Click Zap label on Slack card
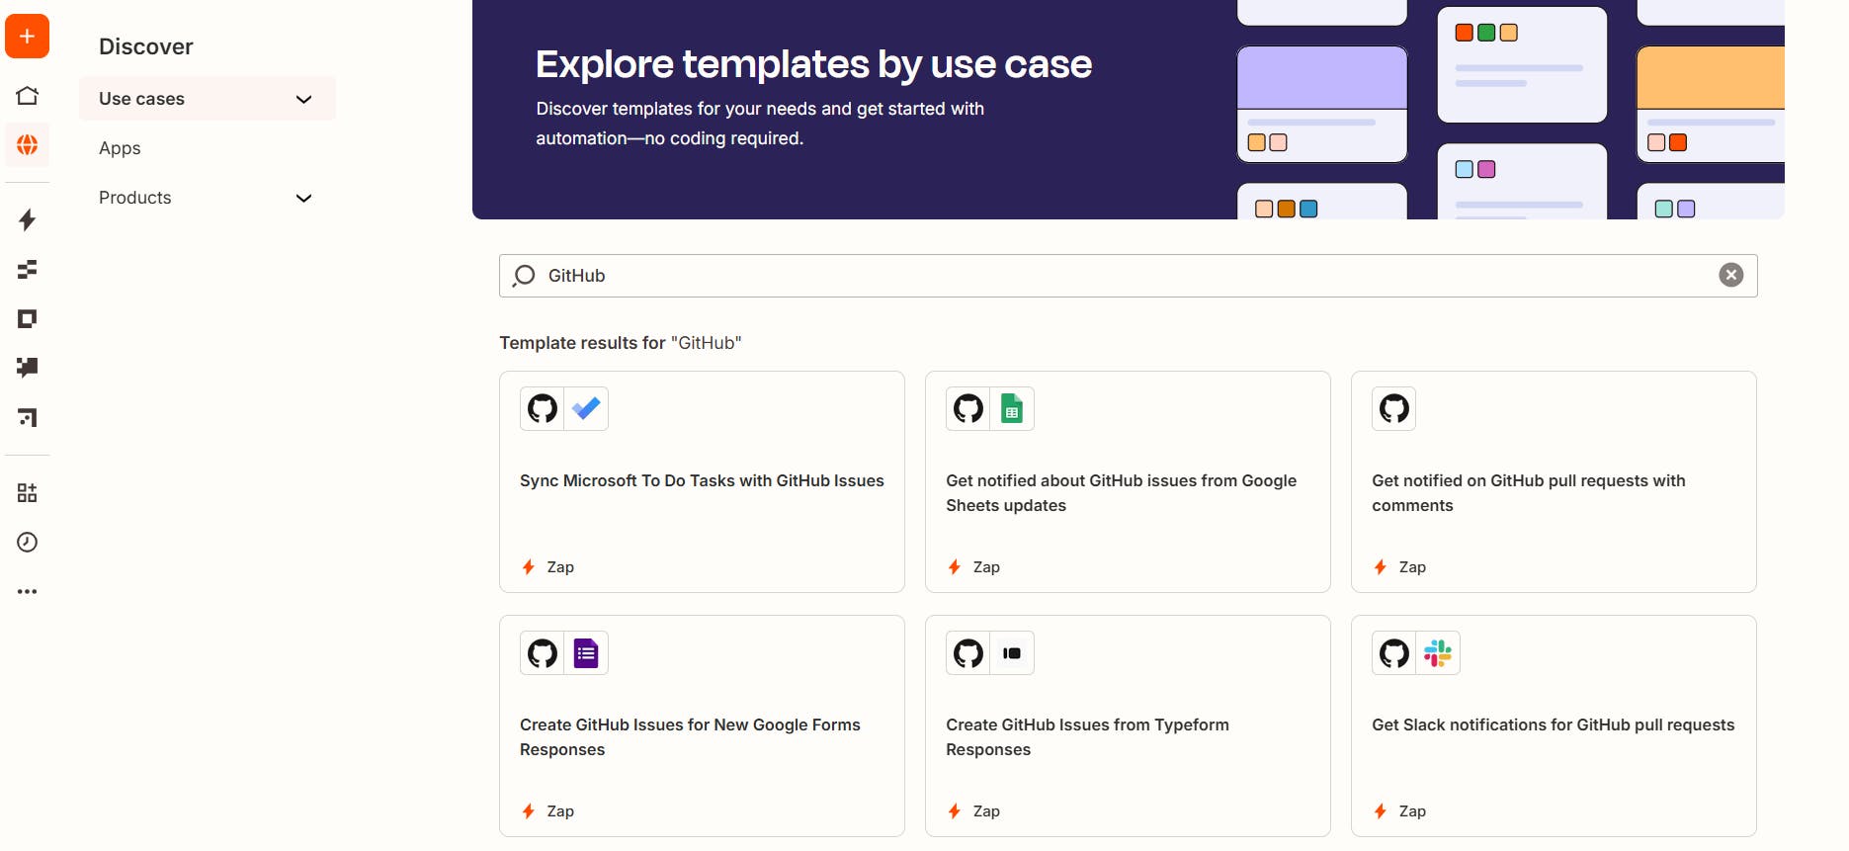This screenshot has width=1849, height=851. pyautogui.click(x=1412, y=810)
